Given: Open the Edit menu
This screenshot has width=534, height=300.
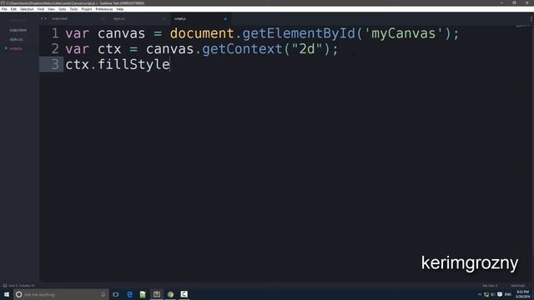Looking at the screenshot, I should pos(13,9).
